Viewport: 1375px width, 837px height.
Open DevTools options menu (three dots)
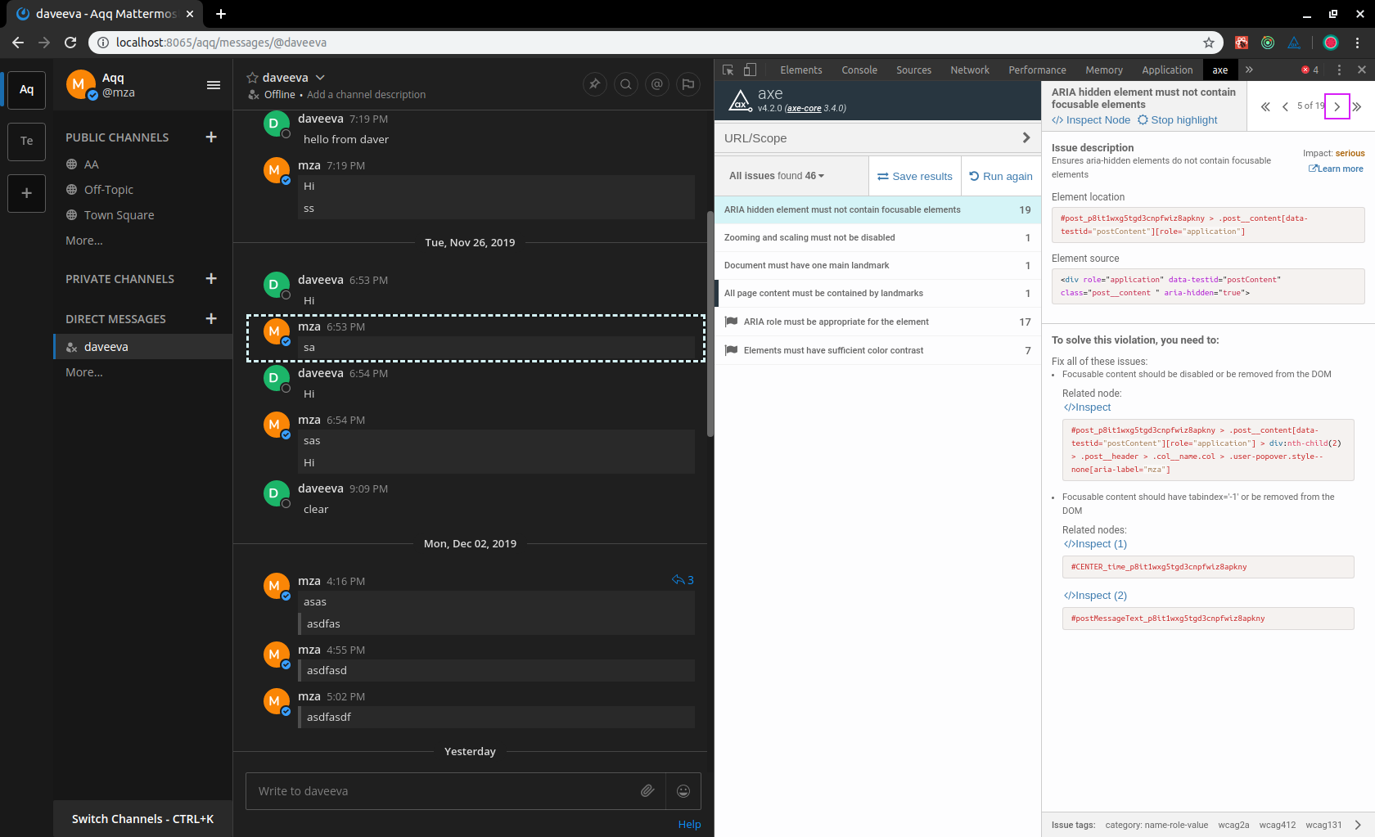point(1339,70)
